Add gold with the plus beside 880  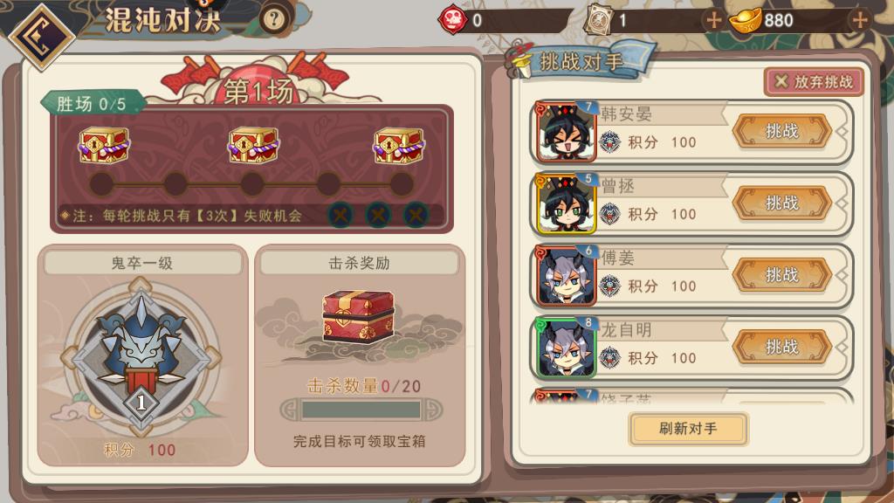pos(859,21)
